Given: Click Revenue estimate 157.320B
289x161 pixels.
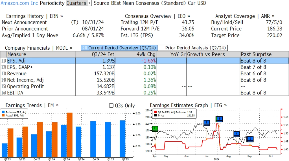Looking at the screenshot, I should pos(104,74).
